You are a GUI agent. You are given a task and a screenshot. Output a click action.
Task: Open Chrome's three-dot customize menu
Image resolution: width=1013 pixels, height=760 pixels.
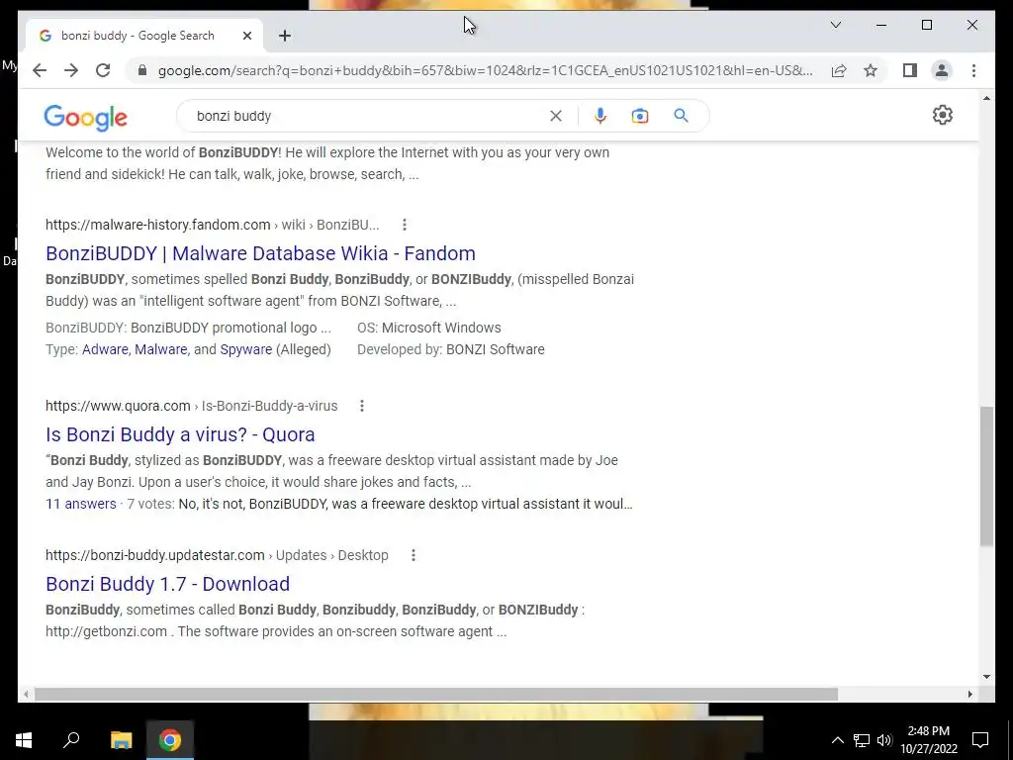click(973, 70)
